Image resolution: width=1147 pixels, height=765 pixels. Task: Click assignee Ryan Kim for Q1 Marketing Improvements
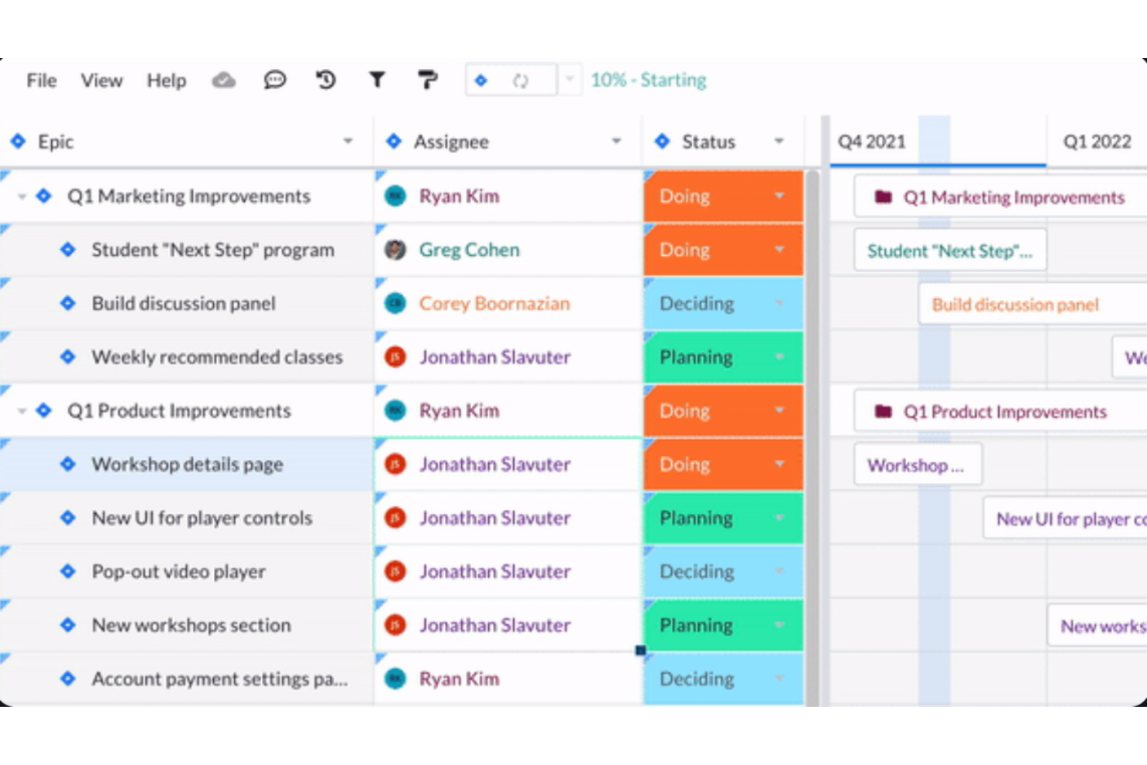click(459, 196)
